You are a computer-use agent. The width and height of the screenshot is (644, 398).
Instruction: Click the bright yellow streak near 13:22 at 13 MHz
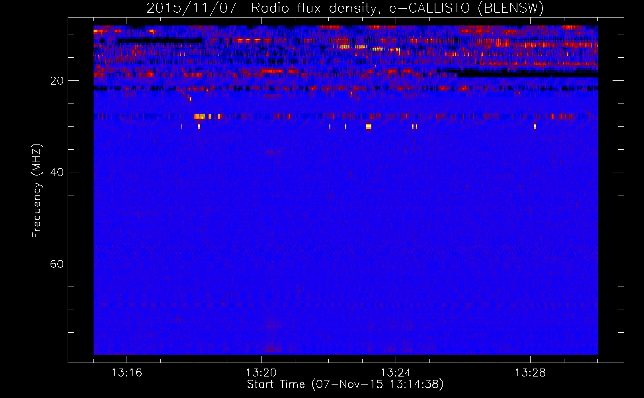tap(350, 47)
